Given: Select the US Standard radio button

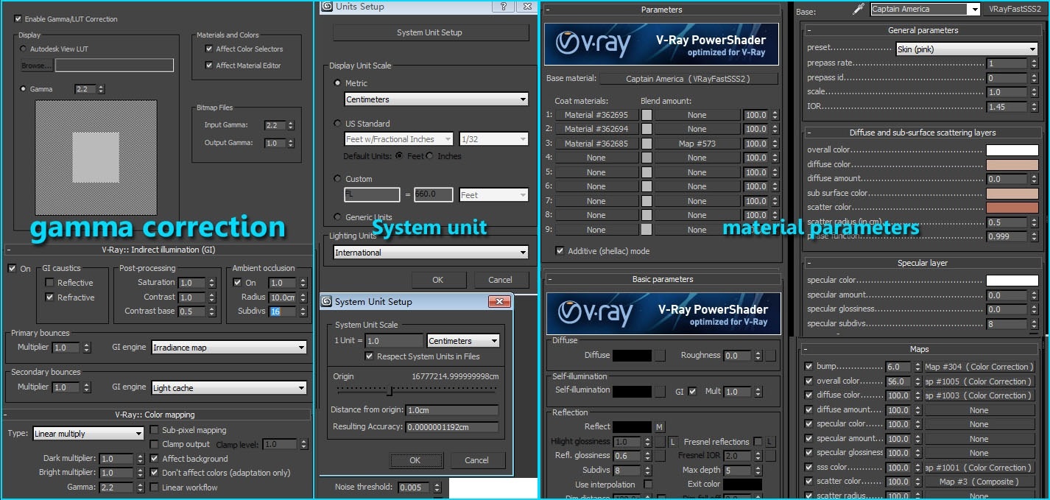Looking at the screenshot, I should click(338, 124).
